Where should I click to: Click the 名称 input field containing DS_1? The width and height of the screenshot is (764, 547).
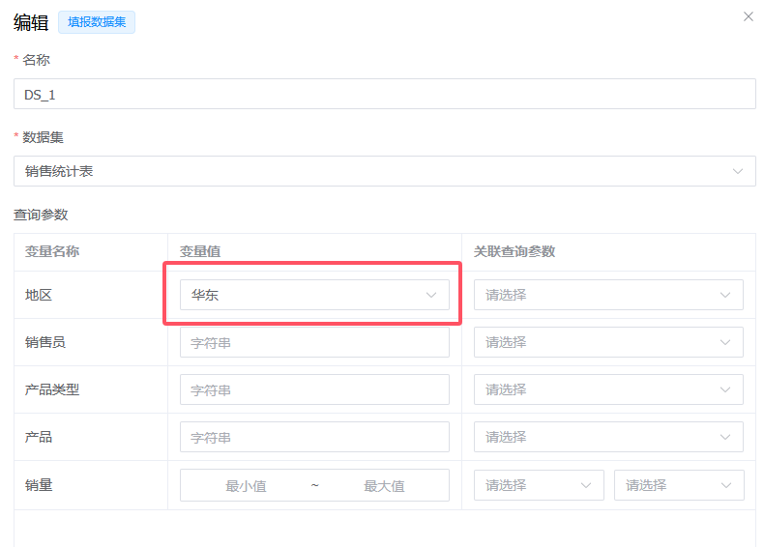(384, 94)
